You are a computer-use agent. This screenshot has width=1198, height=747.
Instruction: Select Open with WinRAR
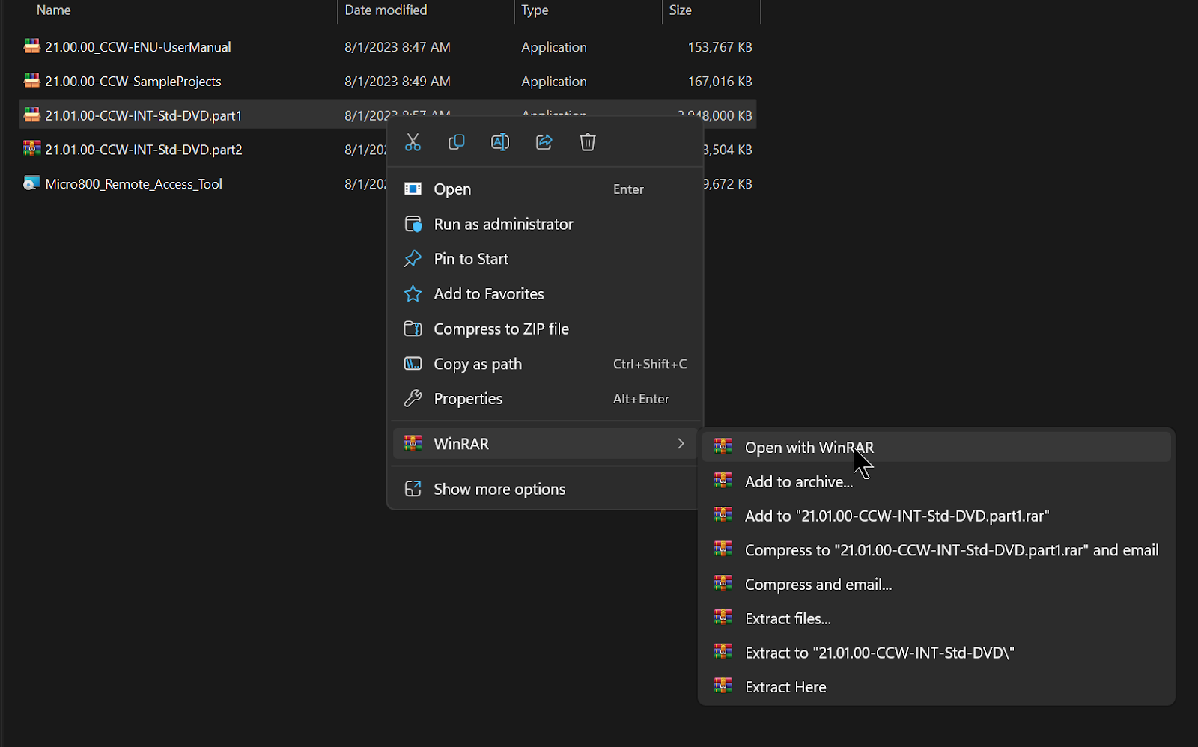coord(936,447)
